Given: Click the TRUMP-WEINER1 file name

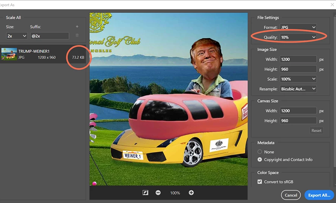Looking at the screenshot, I should [34, 51].
